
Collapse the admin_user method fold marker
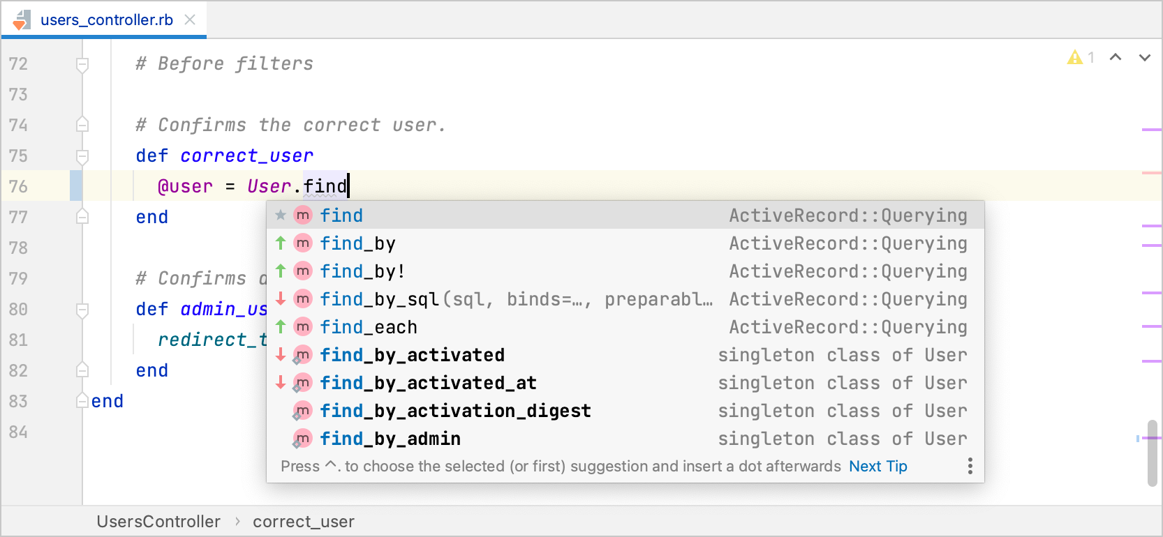click(x=82, y=310)
